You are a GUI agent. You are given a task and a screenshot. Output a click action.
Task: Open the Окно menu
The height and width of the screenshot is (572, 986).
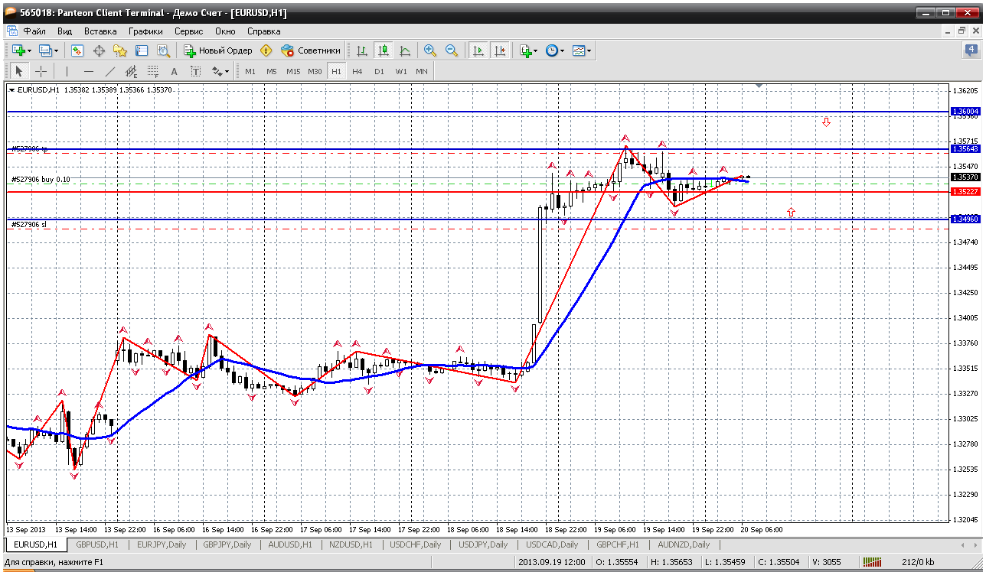pos(225,31)
